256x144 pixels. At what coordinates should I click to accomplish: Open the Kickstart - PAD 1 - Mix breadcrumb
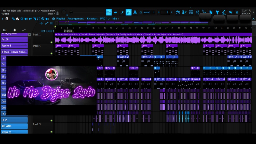click(102, 19)
